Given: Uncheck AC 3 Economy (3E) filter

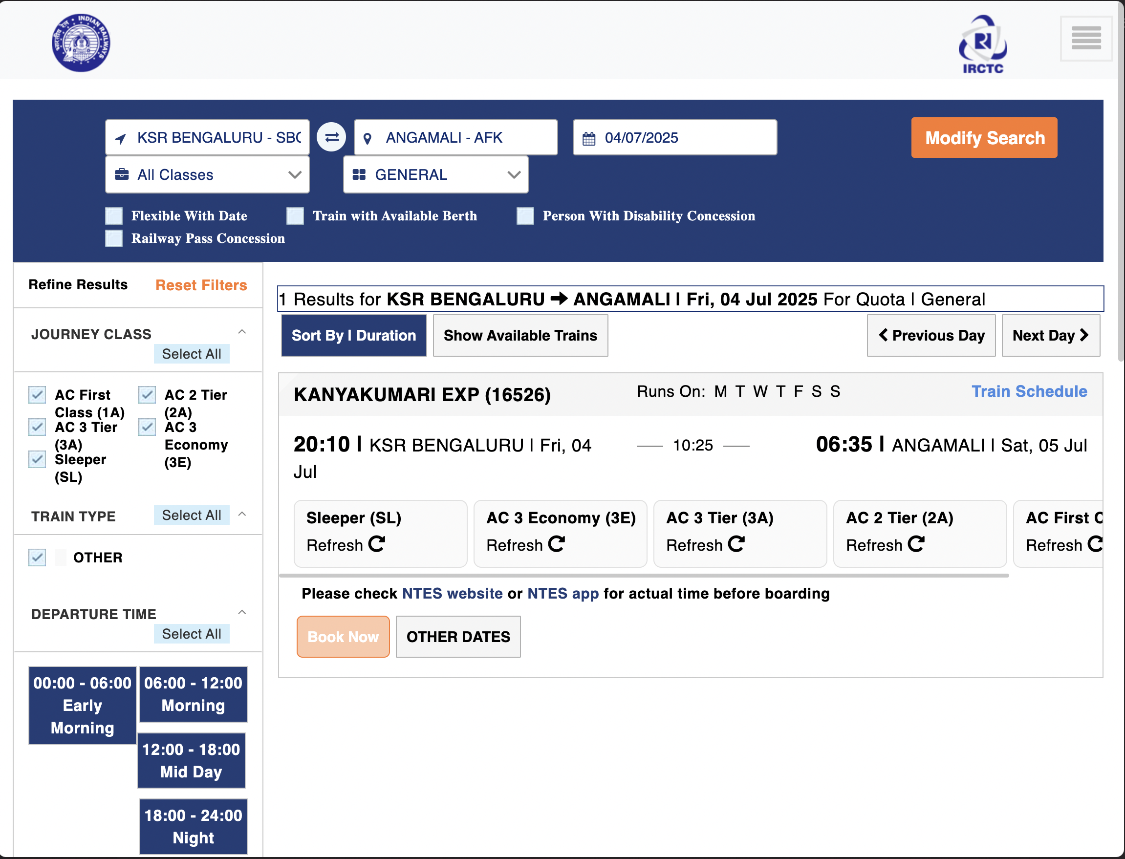Looking at the screenshot, I should pyautogui.click(x=147, y=427).
